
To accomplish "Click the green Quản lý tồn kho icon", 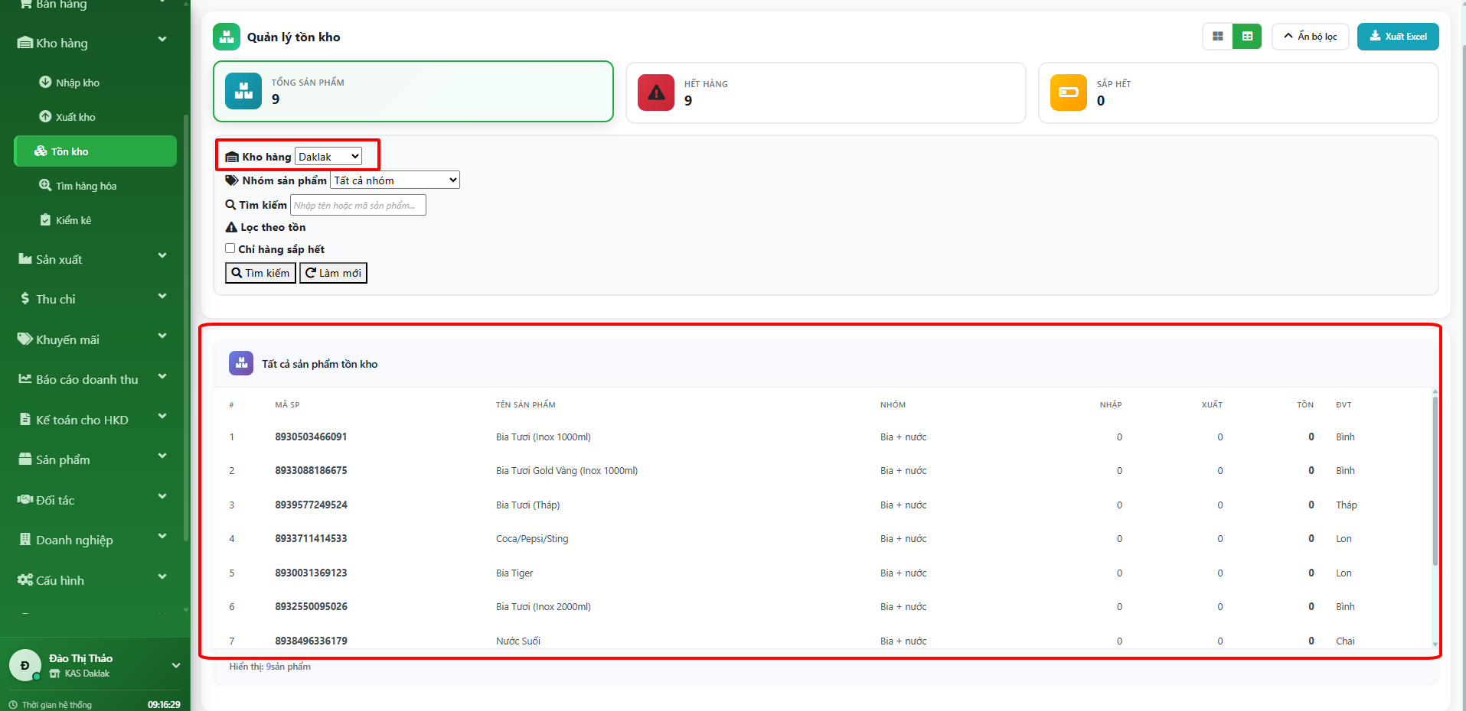I will (227, 37).
